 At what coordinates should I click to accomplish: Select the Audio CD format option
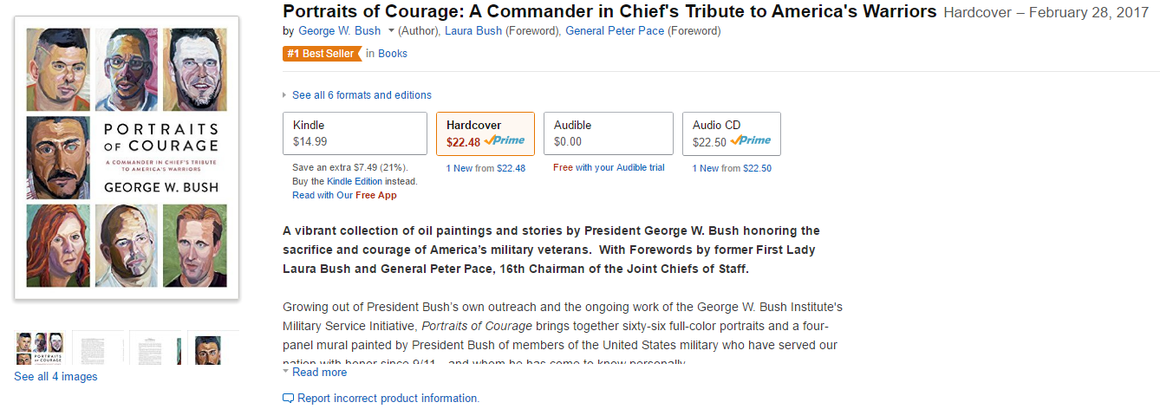731,133
